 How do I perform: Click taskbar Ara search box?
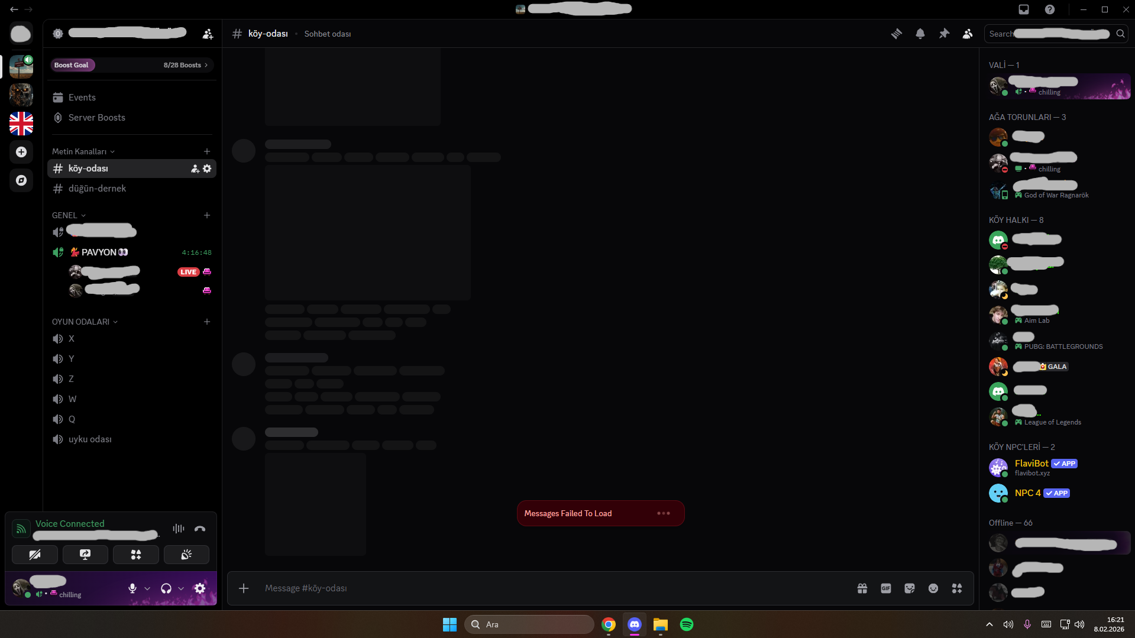pyautogui.click(x=529, y=624)
